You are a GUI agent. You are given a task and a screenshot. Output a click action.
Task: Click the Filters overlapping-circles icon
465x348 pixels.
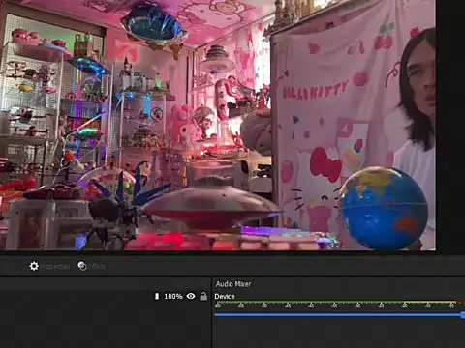pyautogui.click(x=82, y=266)
